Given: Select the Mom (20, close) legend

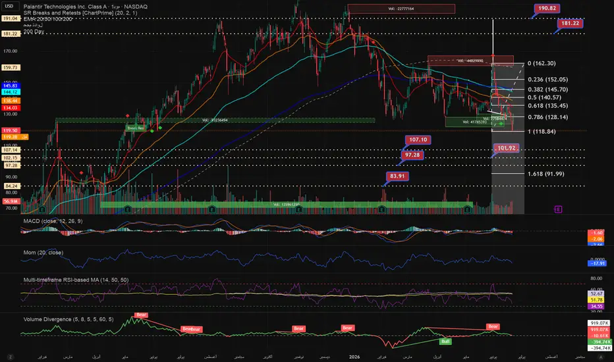Looking at the screenshot, I should [43, 253].
